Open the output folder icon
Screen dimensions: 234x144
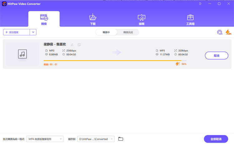[120, 139]
